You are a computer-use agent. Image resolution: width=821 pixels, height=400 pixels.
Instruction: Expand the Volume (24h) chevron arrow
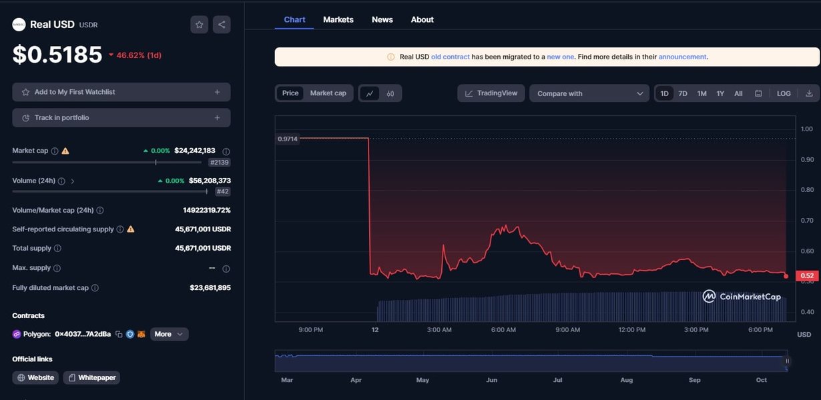pos(72,181)
